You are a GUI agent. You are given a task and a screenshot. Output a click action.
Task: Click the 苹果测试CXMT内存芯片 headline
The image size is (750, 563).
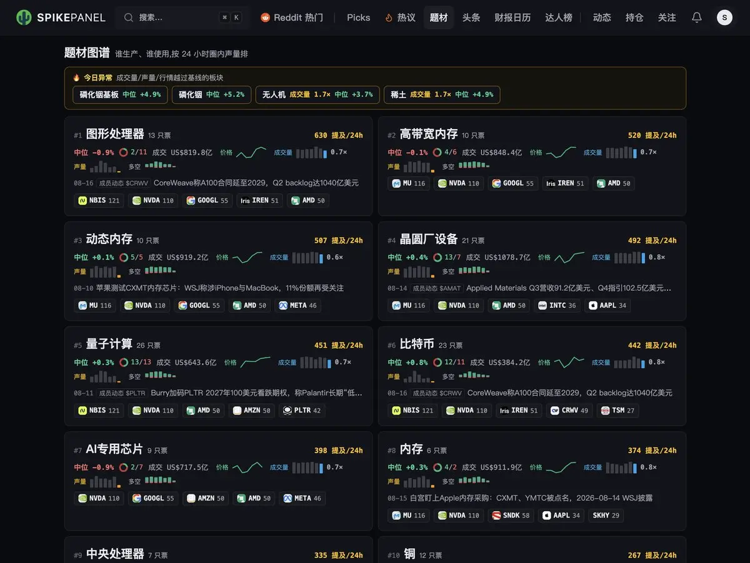coord(220,288)
